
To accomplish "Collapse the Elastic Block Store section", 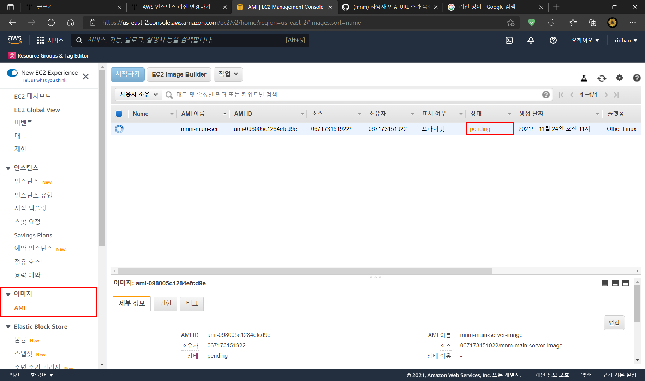I will [x=8, y=327].
